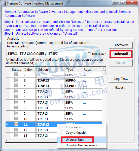Select the index cell showing 12
Image resolution: width=139 pixels, height=151 pixels.
click(29, 130)
